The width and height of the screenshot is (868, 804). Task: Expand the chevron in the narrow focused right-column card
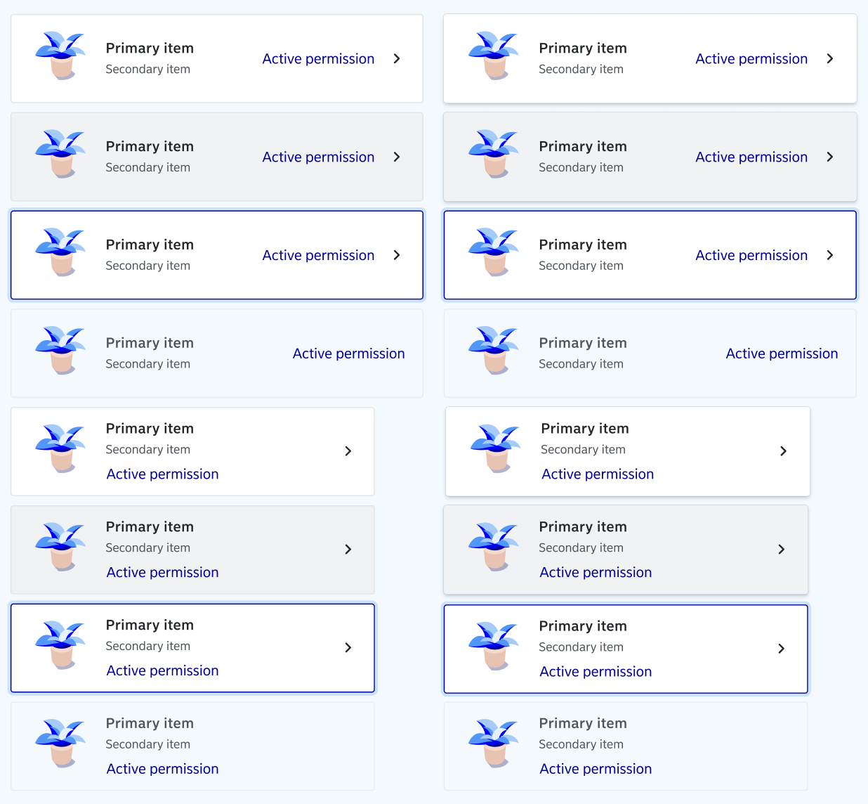pyautogui.click(x=782, y=649)
